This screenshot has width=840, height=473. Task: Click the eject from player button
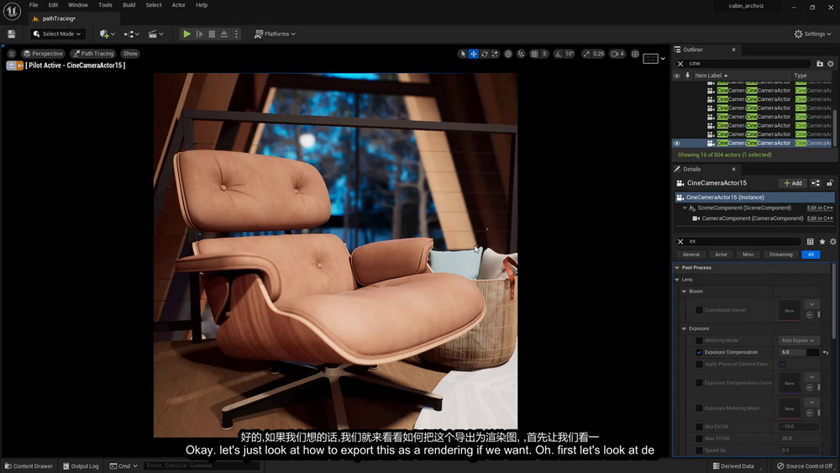pyautogui.click(x=224, y=34)
